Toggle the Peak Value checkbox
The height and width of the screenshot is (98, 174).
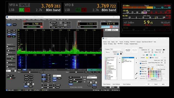[x=141, y=74]
